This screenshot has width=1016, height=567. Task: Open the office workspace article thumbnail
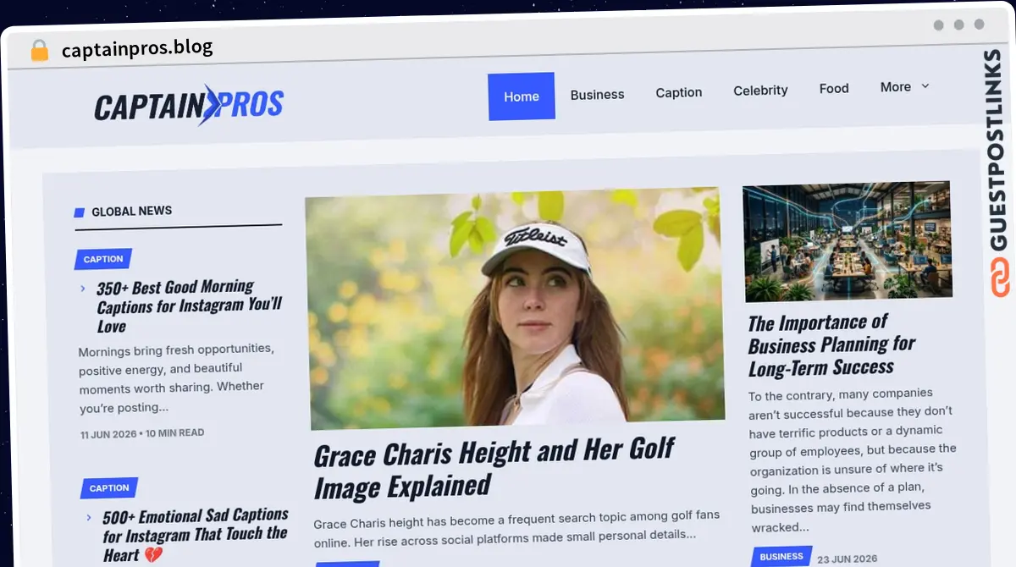pyautogui.click(x=848, y=241)
